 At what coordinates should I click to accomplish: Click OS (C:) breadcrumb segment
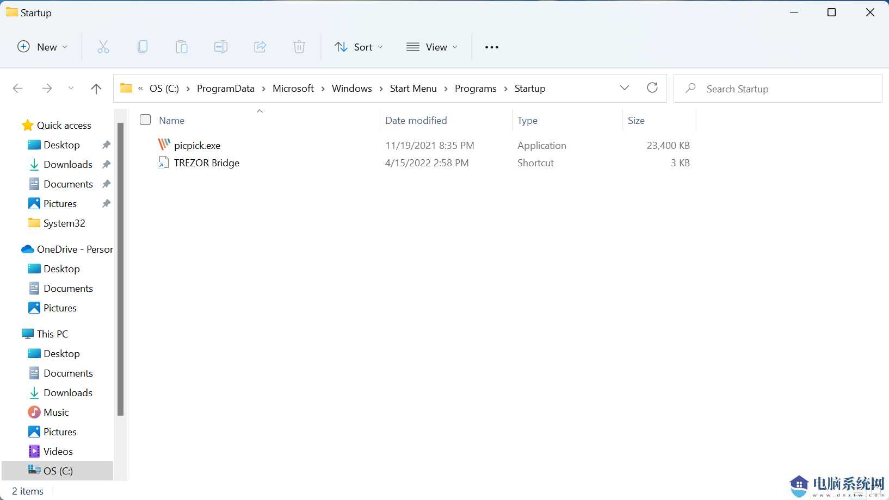164,89
